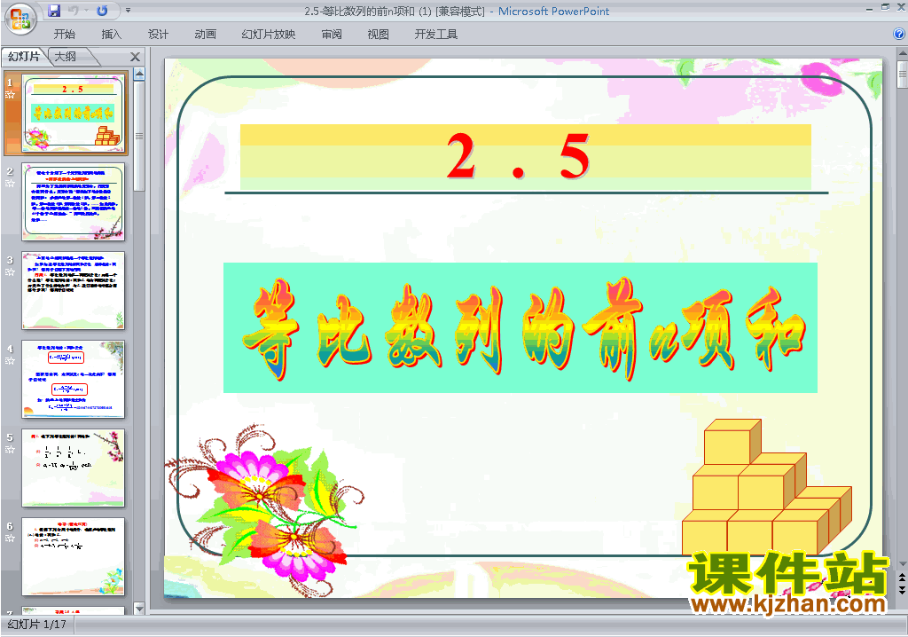908x637 pixels.
Task: Select slide 4 thumbnail
Action: coord(73,379)
